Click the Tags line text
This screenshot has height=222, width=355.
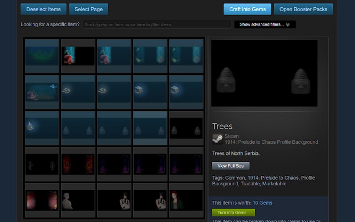pyautogui.click(x=263, y=181)
